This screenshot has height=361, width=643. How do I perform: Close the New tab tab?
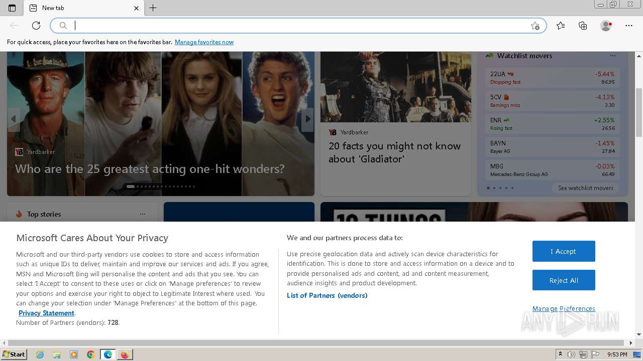(x=136, y=8)
